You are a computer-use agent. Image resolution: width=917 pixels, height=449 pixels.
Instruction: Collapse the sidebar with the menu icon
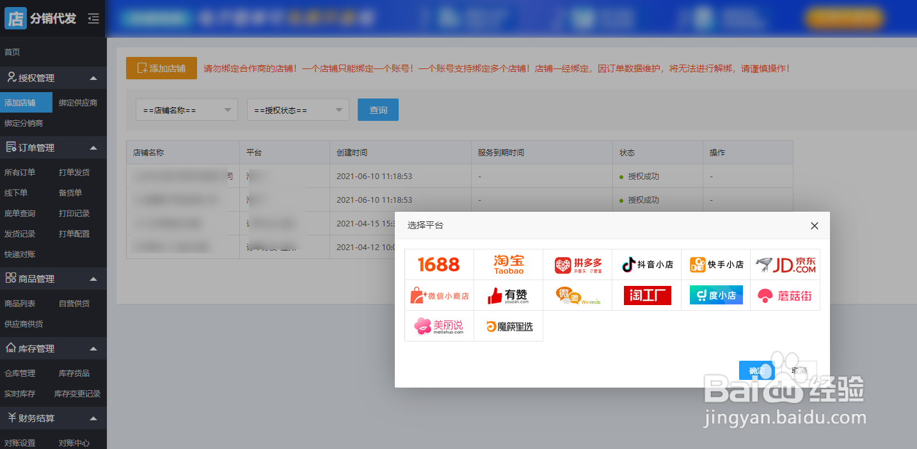click(x=93, y=19)
